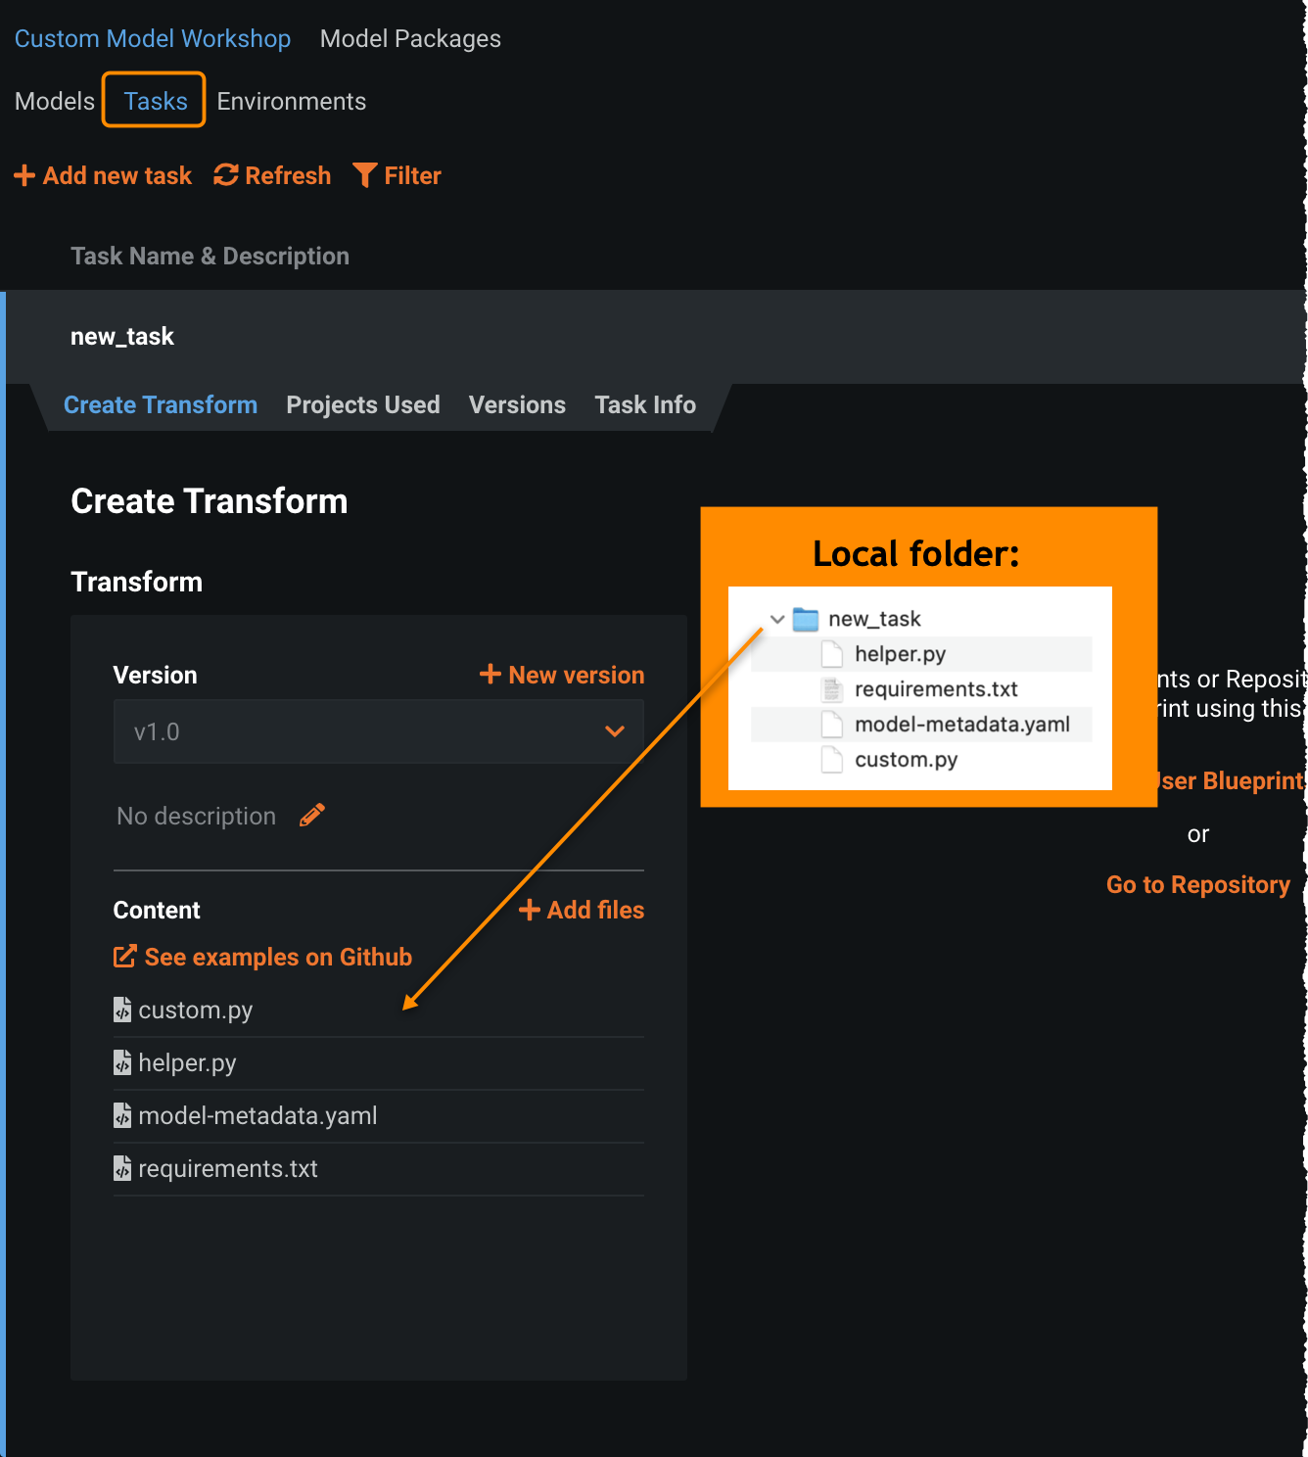The width and height of the screenshot is (1308, 1457).
Task: Click the file icon next to custom.py
Action: point(122,1010)
